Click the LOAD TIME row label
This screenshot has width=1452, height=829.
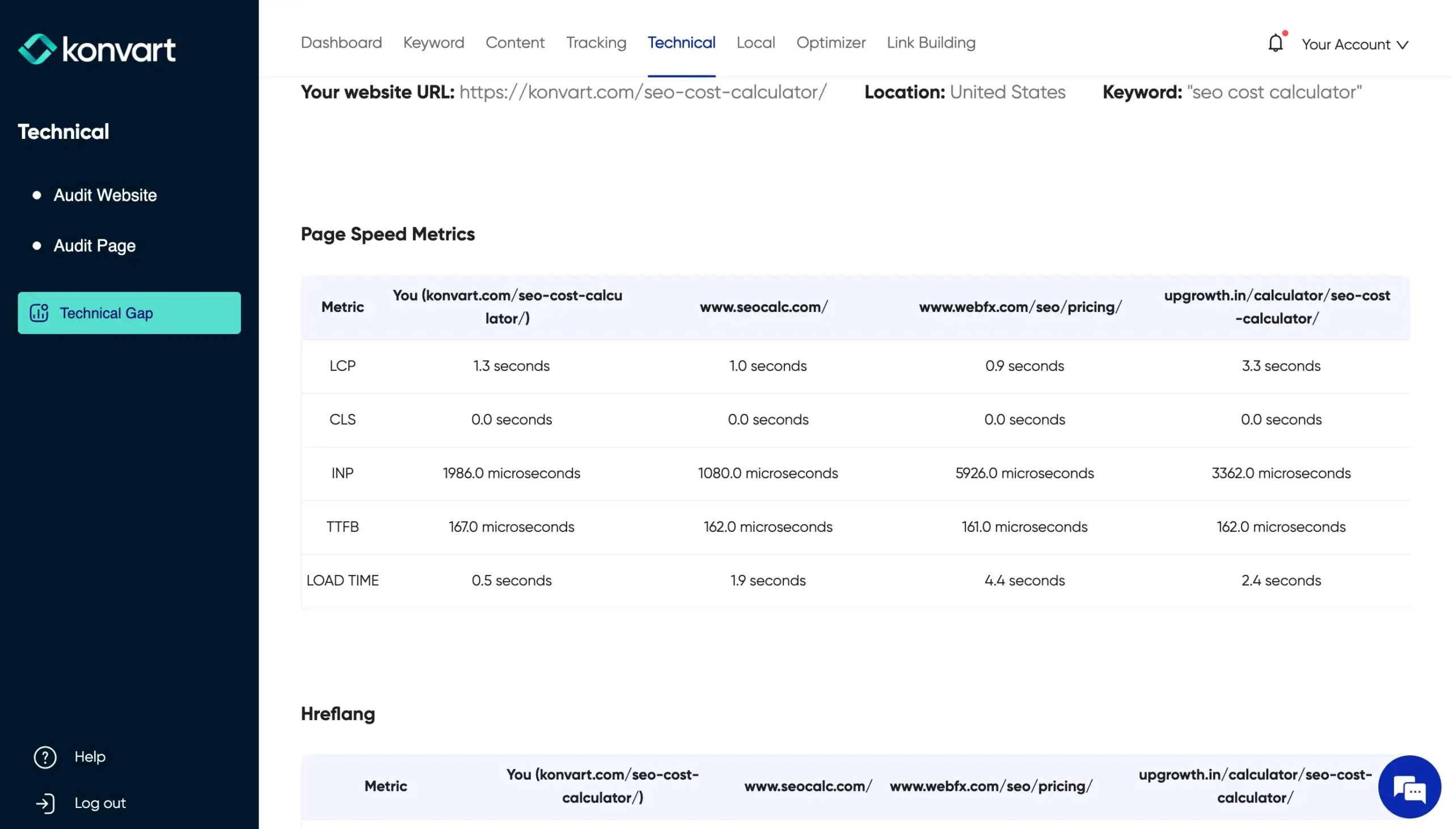[342, 580]
